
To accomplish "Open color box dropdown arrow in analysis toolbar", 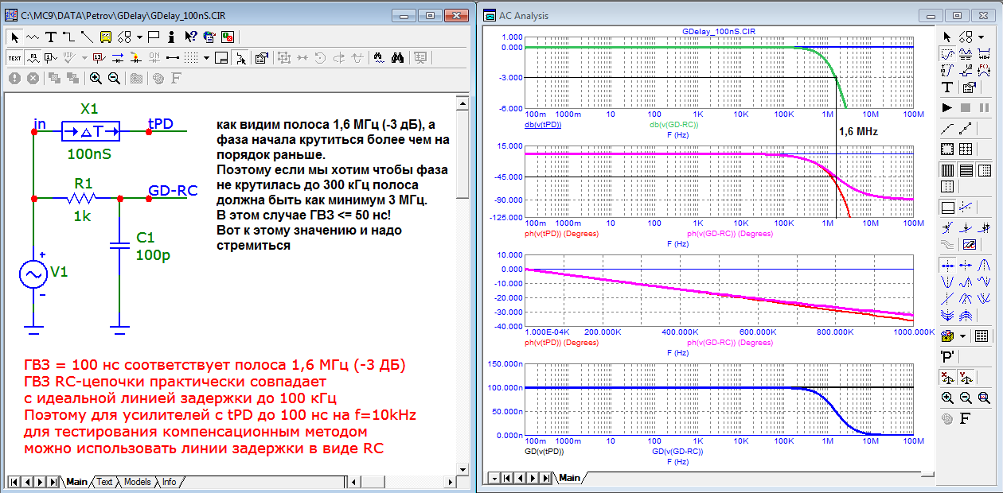I will [962, 336].
